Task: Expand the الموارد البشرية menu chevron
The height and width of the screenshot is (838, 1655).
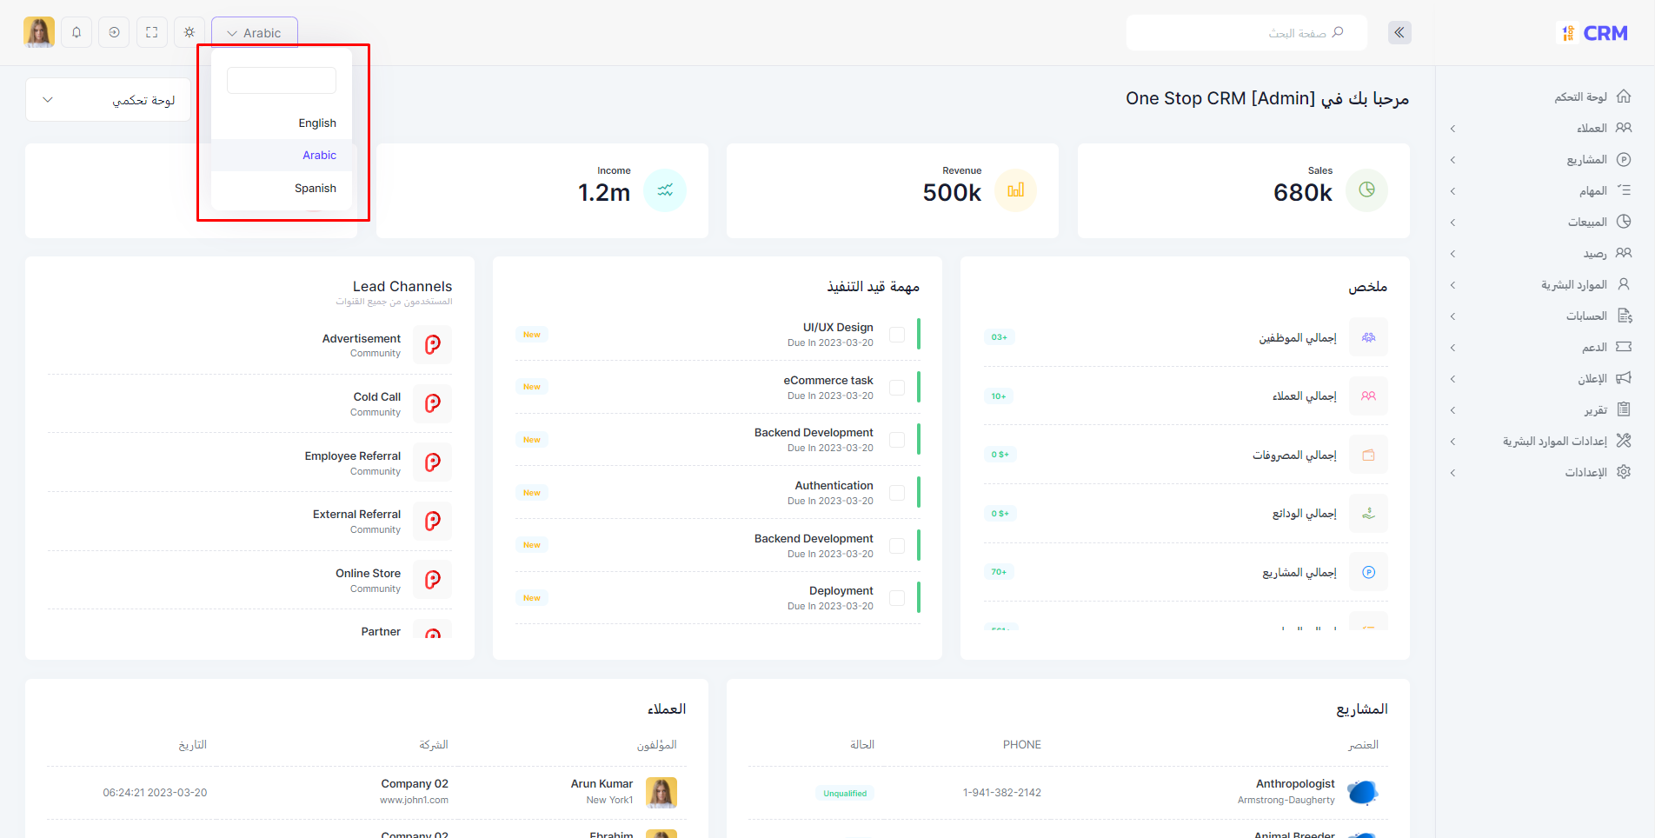Action: click(x=1452, y=284)
